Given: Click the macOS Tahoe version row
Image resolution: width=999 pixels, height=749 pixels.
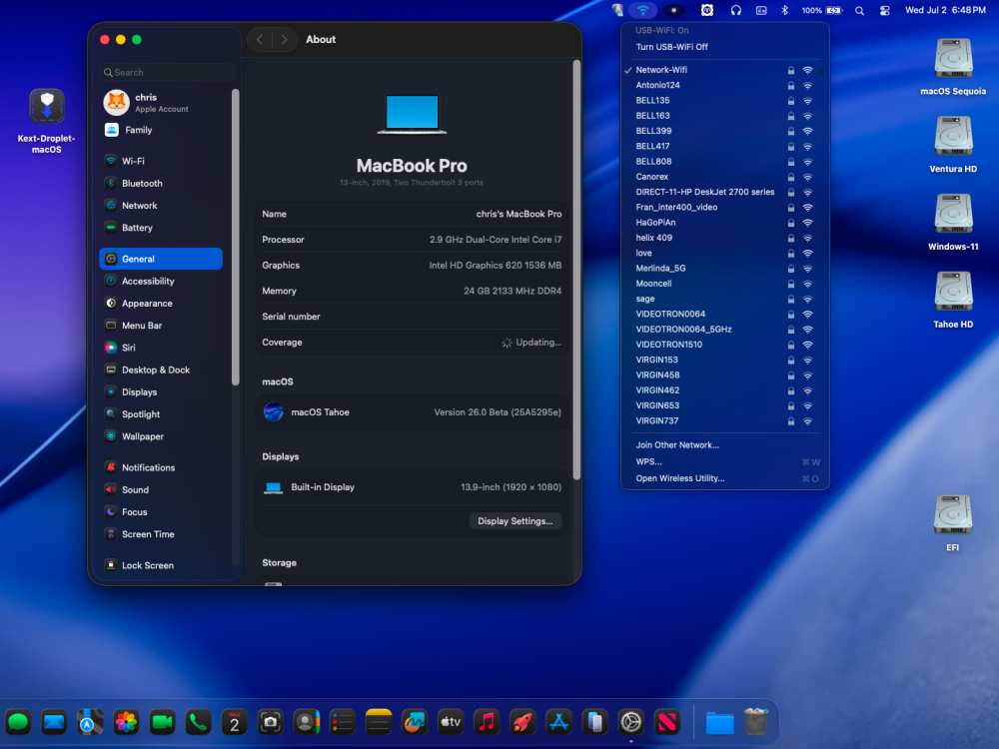Looking at the screenshot, I should [x=412, y=412].
